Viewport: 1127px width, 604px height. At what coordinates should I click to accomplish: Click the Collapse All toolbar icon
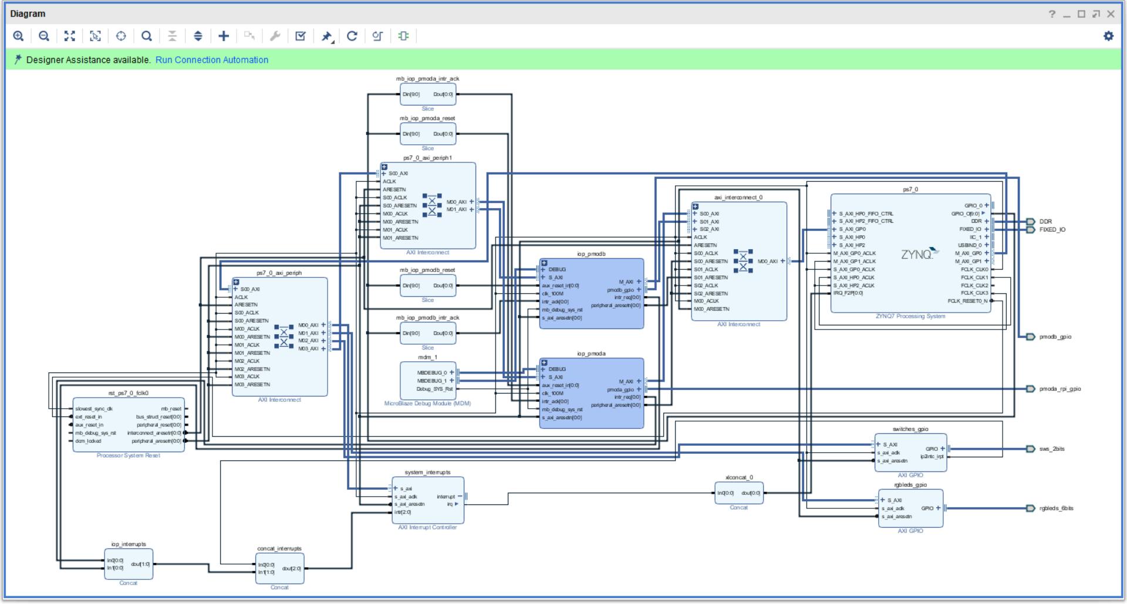[172, 36]
